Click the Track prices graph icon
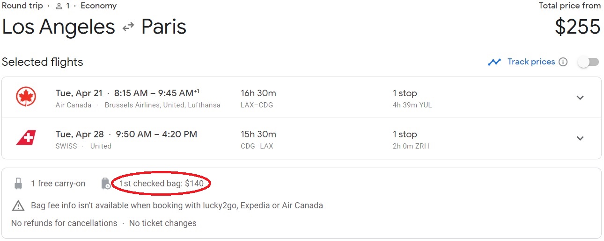 (x=494, y=62)
